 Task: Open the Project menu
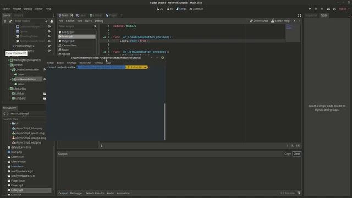[x=17, y=9]
